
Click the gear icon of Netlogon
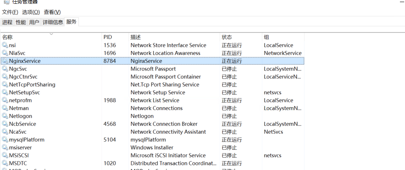pyautogui.click(x=5, y=116)
